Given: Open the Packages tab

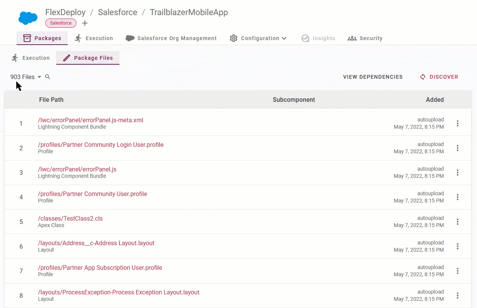Looking at the screenshot, I should (42, 38).
